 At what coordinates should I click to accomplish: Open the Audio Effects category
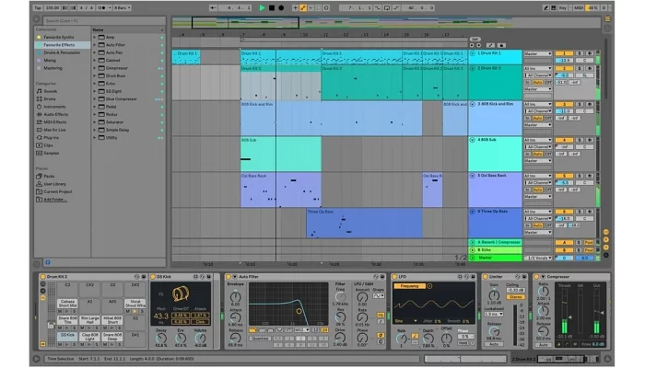[56, 115]
